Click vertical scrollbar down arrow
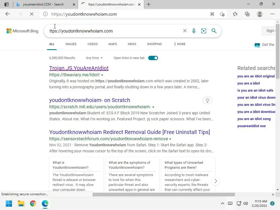 click(278, 190)
